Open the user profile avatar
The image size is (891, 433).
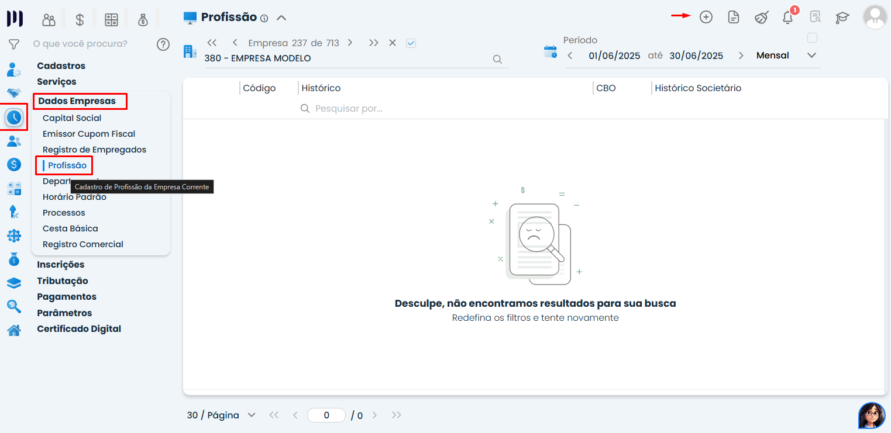point(875,17)
